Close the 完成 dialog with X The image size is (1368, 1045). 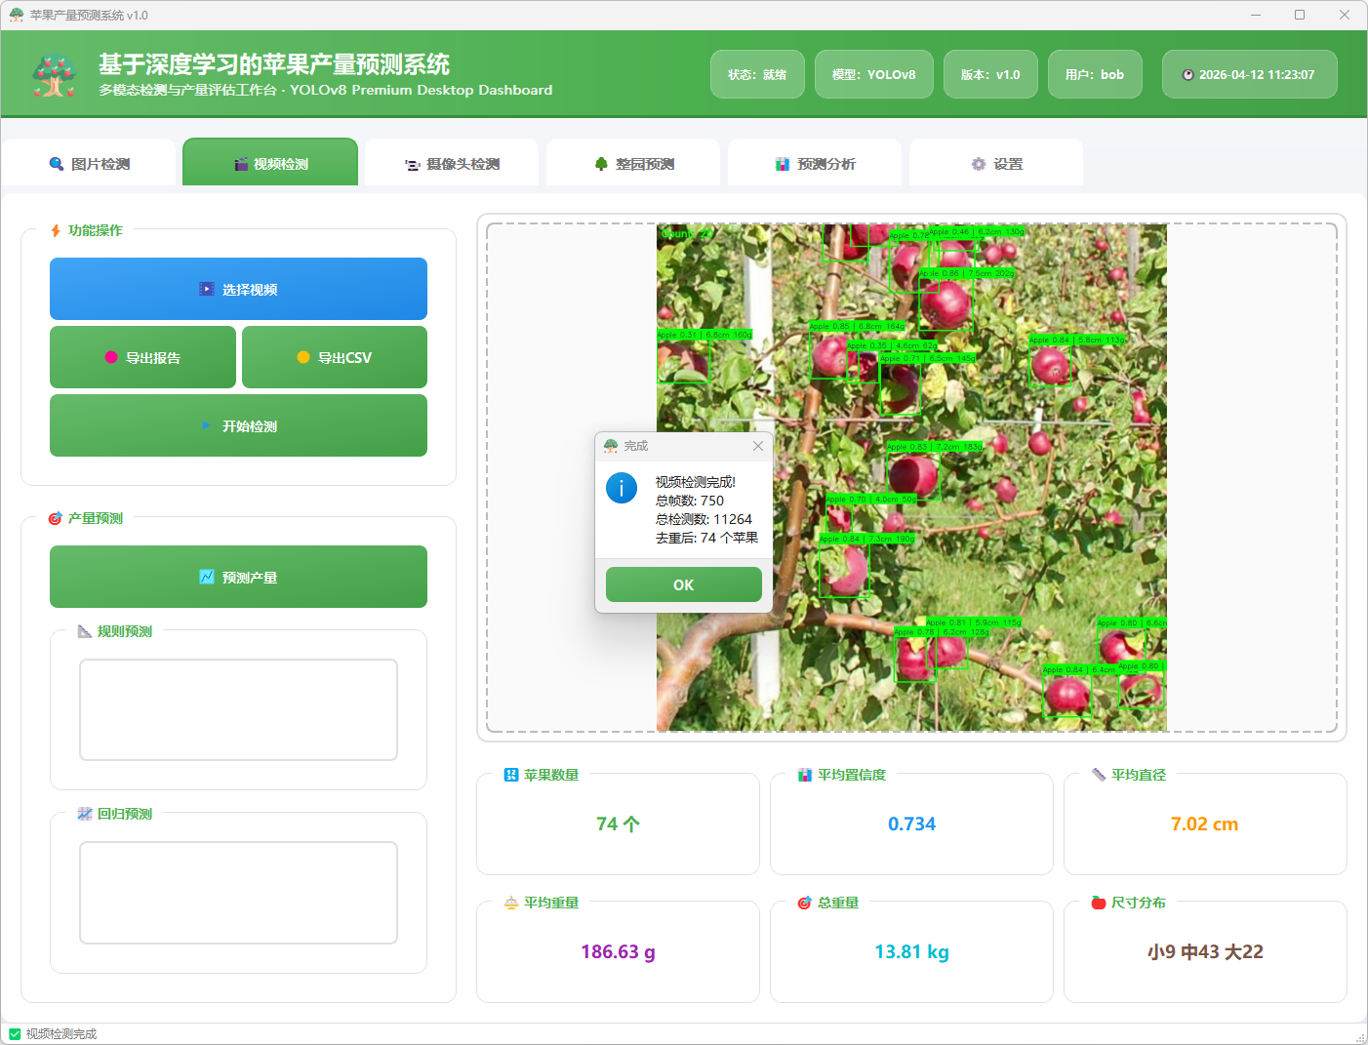click(x=758, y=446)
